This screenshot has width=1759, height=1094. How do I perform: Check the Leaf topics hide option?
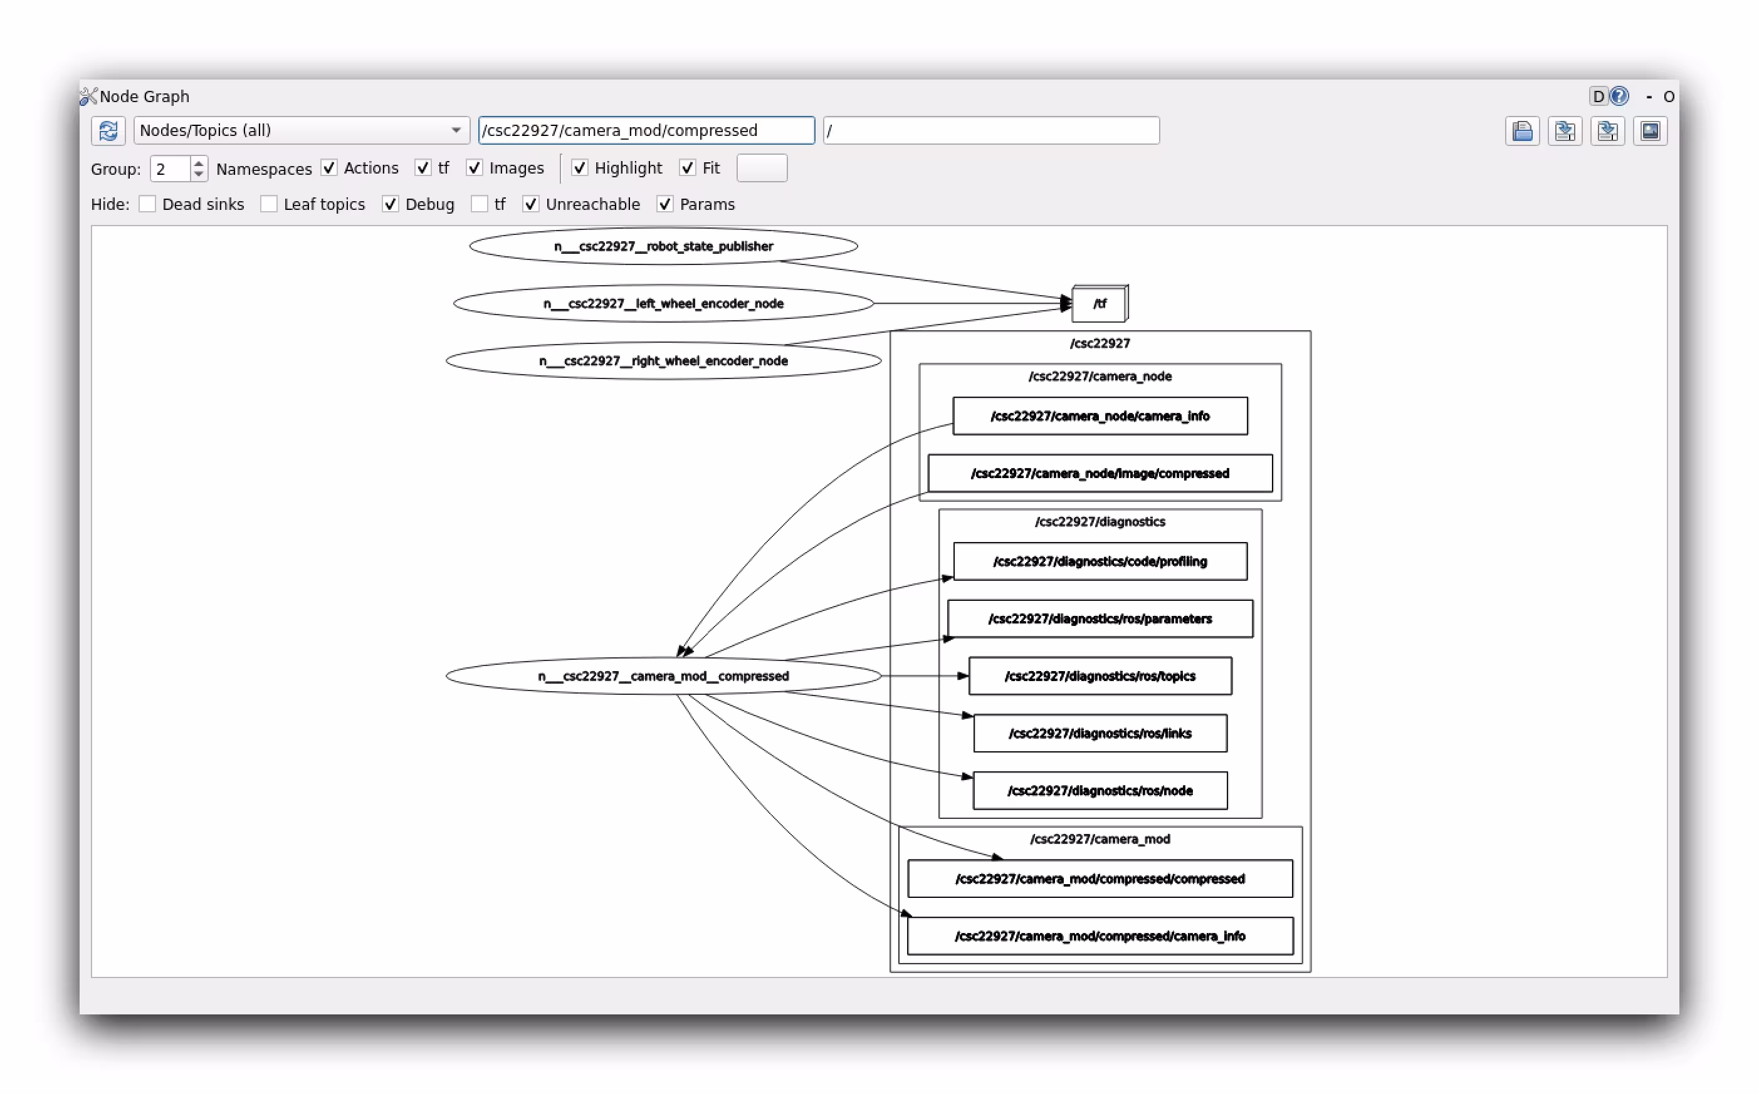coord(268,204)
